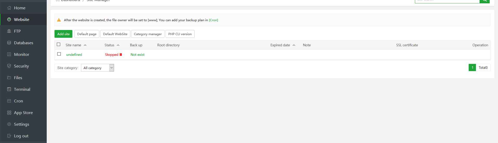Click the Home icon in sidebar

pyautogui.click(x=9, y=8)
